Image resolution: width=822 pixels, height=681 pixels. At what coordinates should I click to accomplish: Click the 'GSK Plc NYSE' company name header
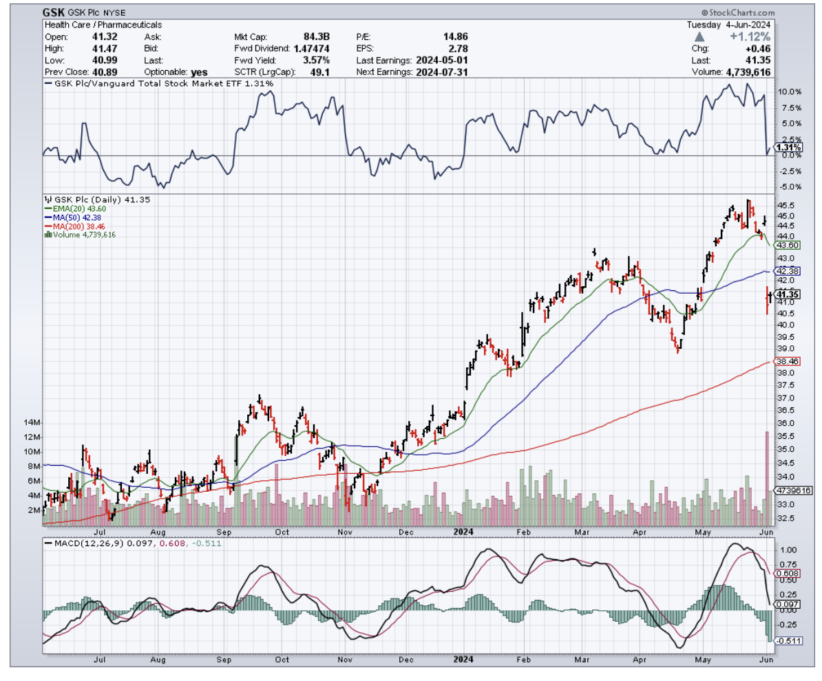click(96, 12)
